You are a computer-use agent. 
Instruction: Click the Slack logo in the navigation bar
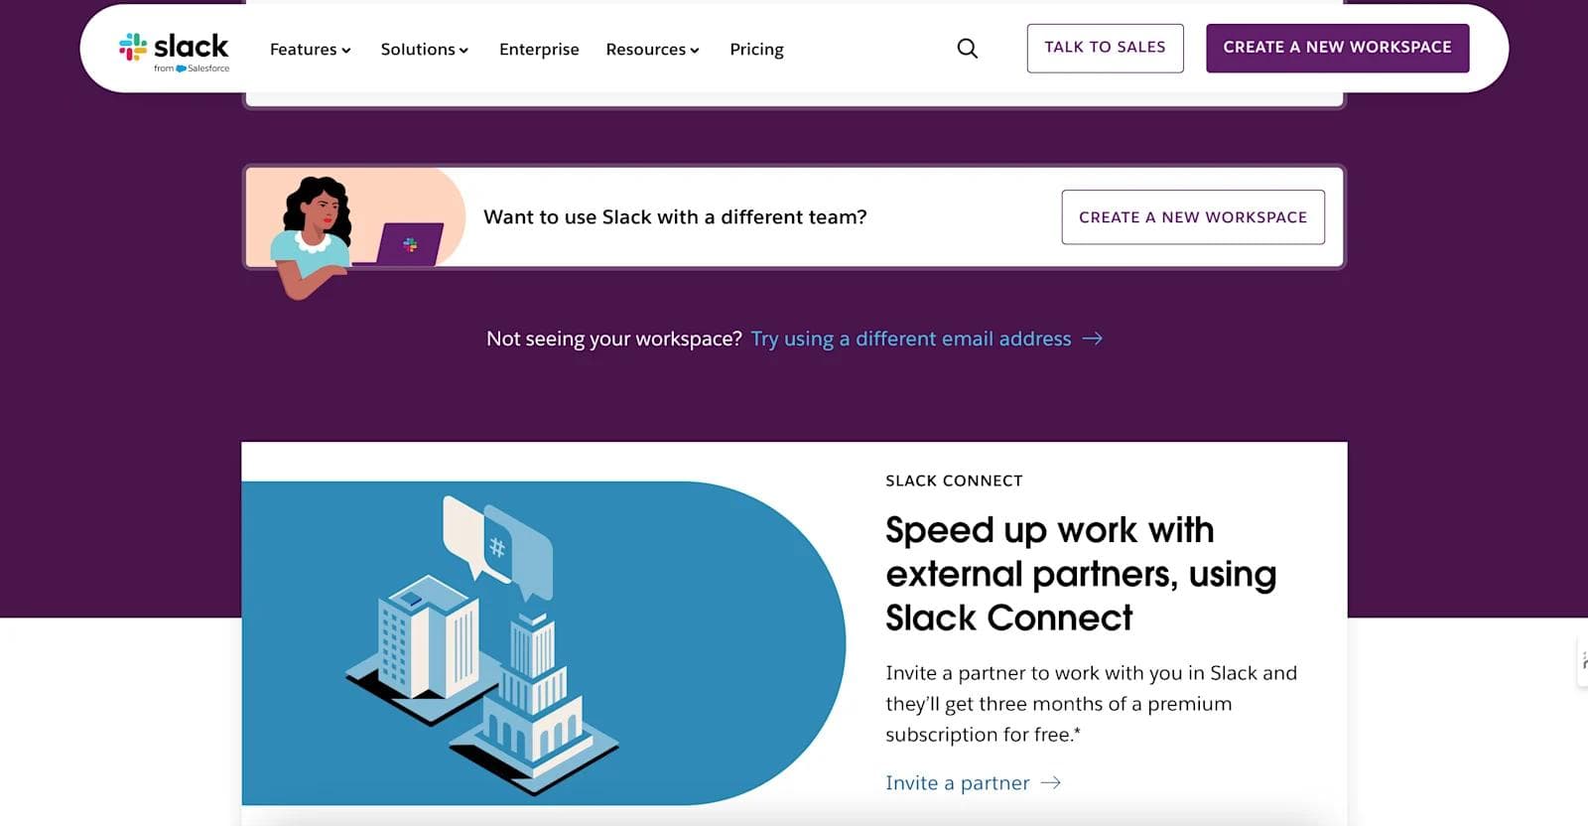point(175,46)
